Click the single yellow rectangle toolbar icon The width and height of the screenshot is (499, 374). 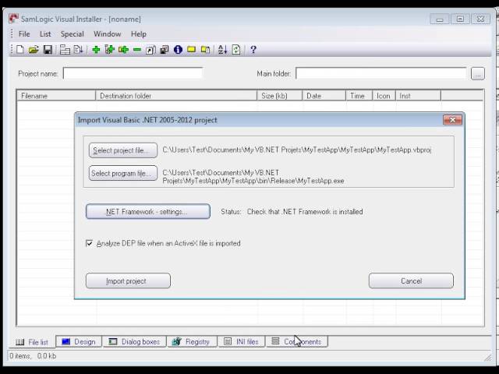[191, 49]
